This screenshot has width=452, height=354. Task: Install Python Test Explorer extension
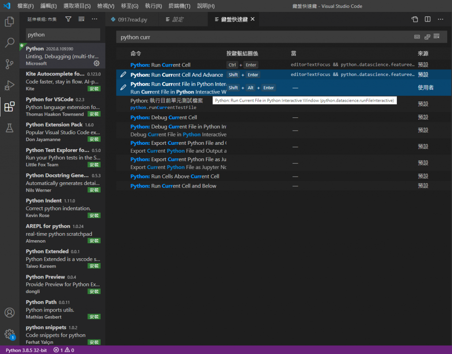(94, 165)
